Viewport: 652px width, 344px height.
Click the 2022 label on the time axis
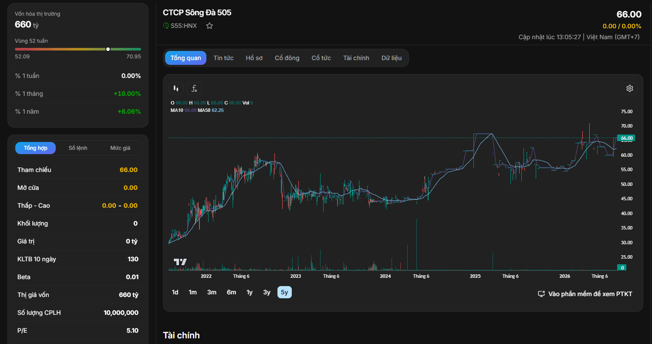click(206, 276)
